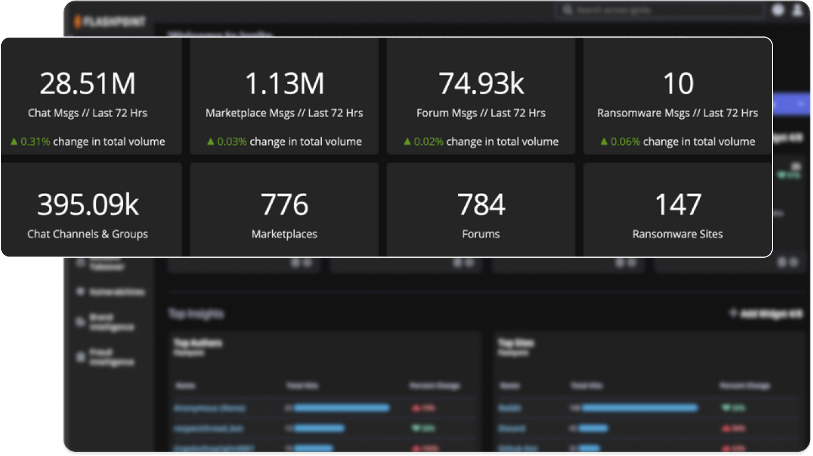Open Vulnerabilities in the sidebar
The width and height of the screenshot is (813, 456).
pos(117,292)
